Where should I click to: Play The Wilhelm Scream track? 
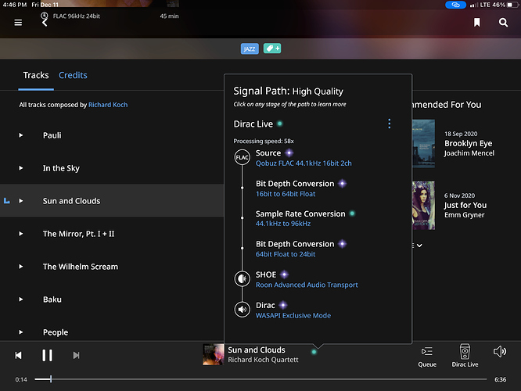(21, 267)
